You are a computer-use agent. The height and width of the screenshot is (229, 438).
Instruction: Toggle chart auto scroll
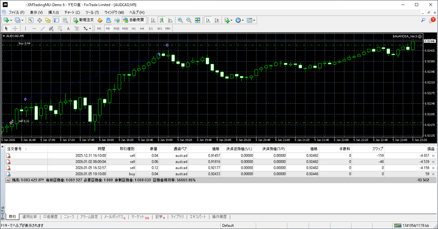207,20
